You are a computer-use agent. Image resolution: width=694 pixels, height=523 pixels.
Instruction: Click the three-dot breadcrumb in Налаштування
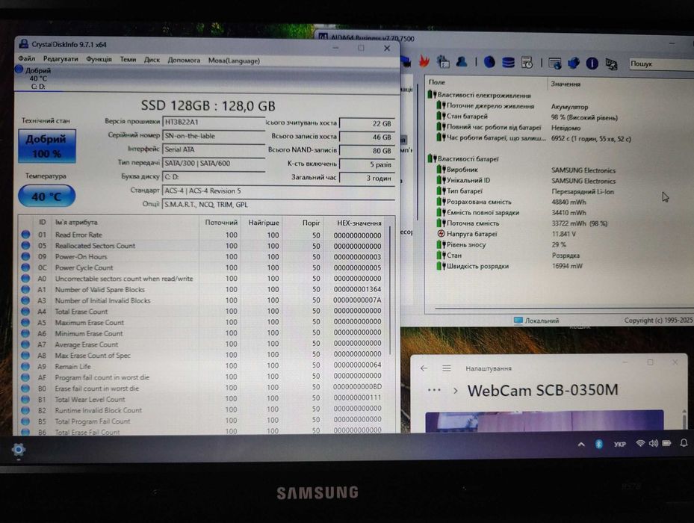click(x=434, y=390)
